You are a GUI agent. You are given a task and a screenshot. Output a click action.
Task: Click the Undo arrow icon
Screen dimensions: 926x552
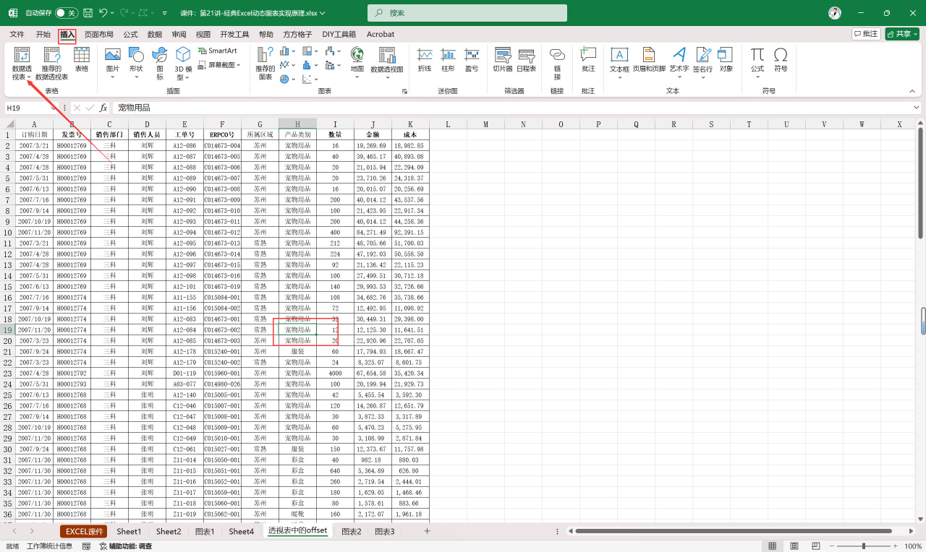pyautogui.click(x=103, y=13)
